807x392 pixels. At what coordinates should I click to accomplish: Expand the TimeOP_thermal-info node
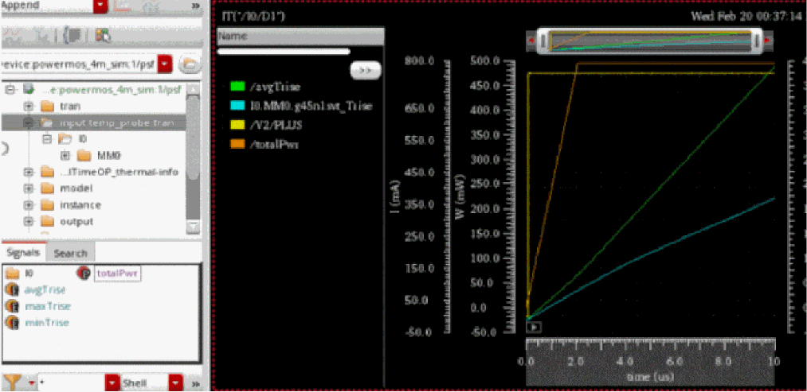pos(29,172)
